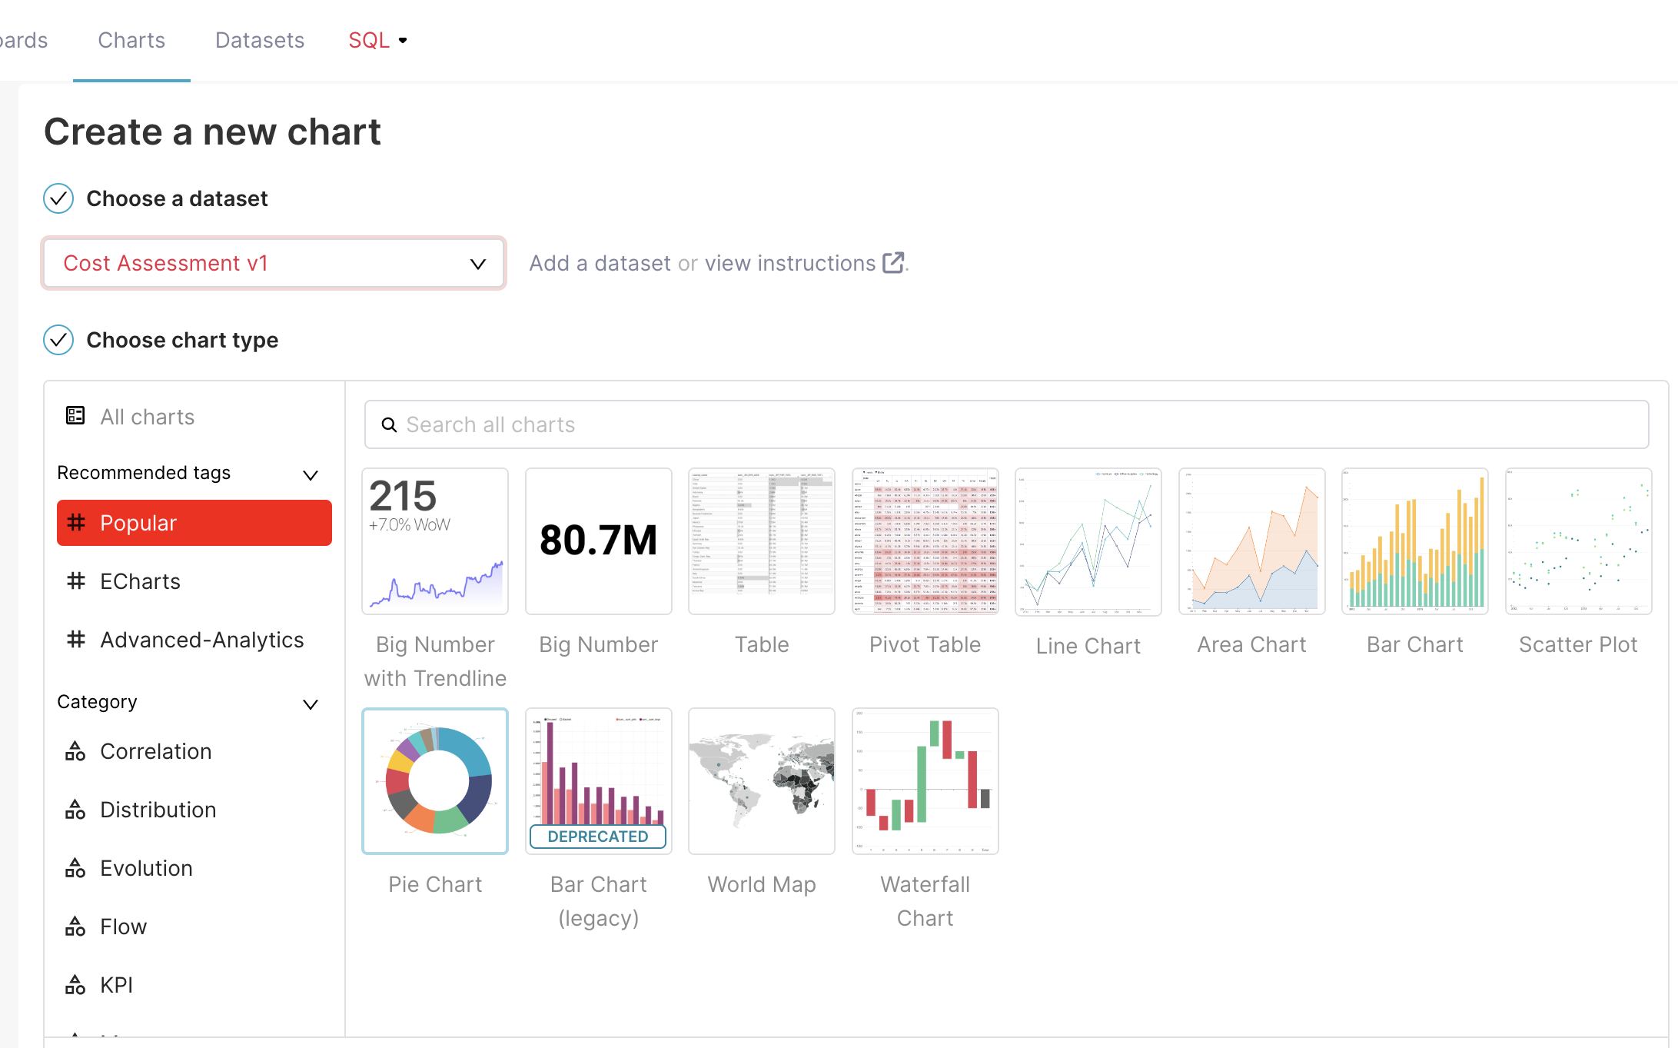The height and width of the screenshot is (1048, 1678).
Task: Switch to the Datasets tab
Action: pos(260,40)
